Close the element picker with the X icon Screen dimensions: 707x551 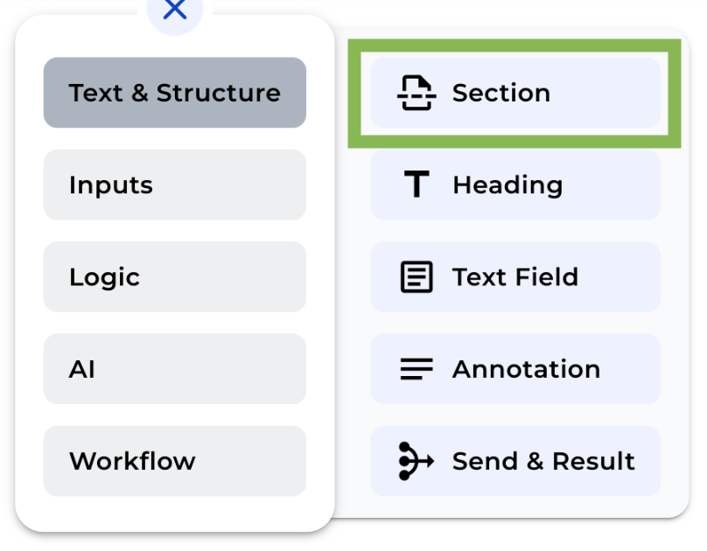[x=174, y=10]
